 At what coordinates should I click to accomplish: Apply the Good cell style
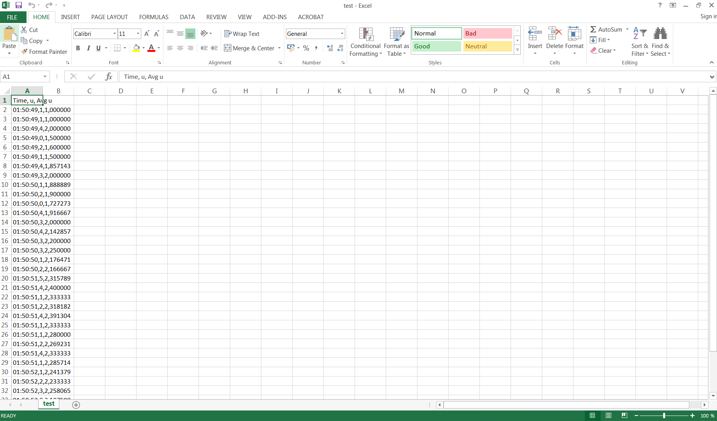click(437, 46)
